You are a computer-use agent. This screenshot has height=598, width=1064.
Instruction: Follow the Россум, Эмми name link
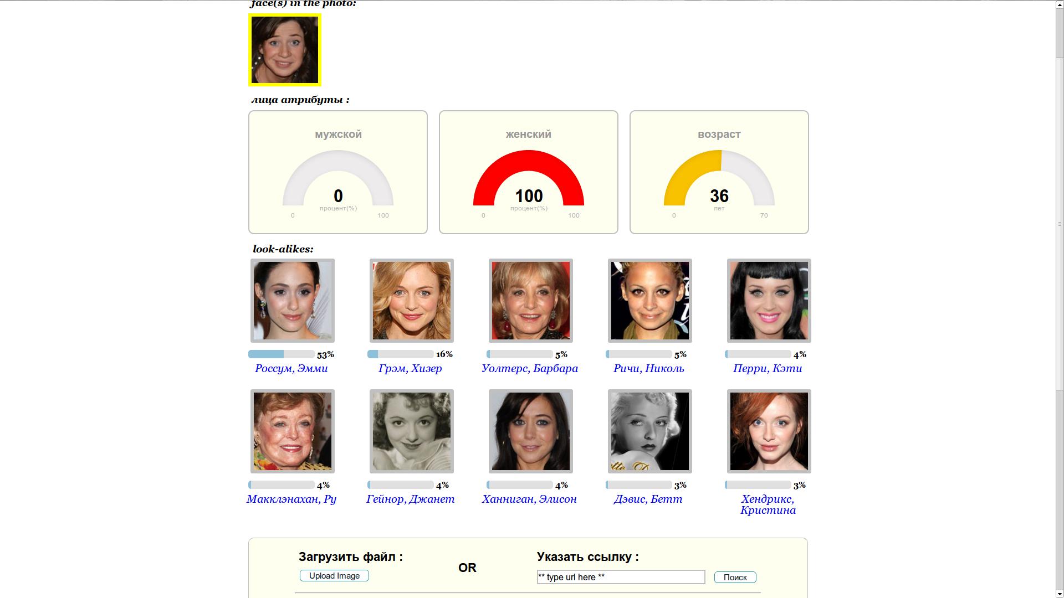pyautogui.click(x=291, y=369)
